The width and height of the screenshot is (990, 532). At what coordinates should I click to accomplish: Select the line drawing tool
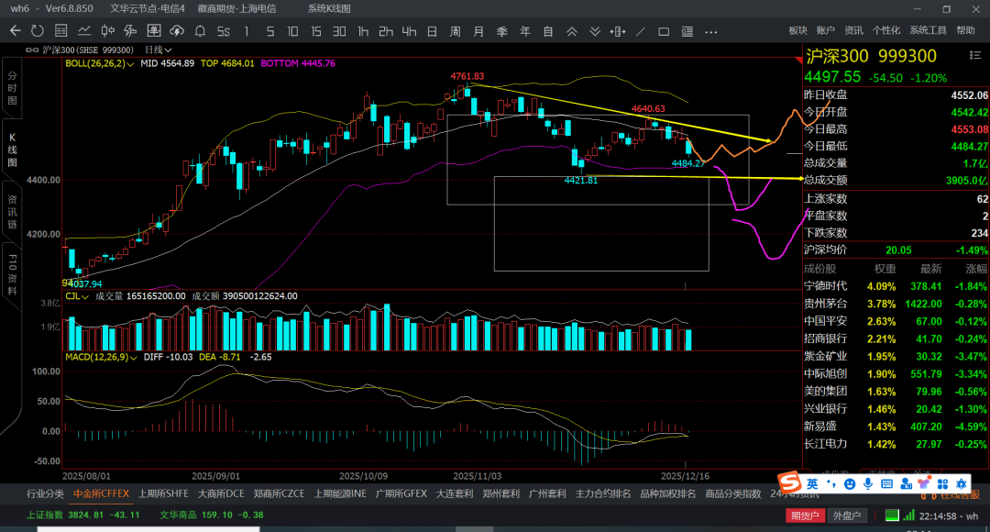pos(641,31)
